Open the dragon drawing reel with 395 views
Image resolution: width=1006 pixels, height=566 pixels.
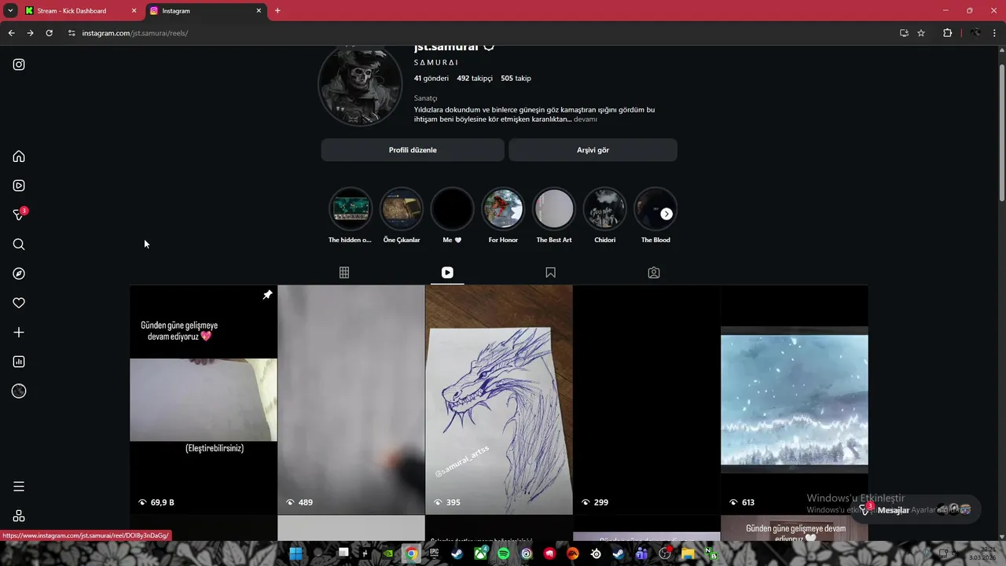(x=499, y=399)
